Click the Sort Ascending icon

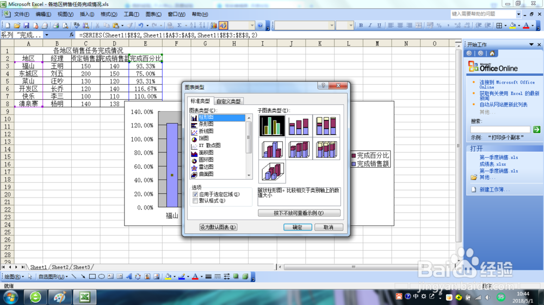(x=193, y=26)
